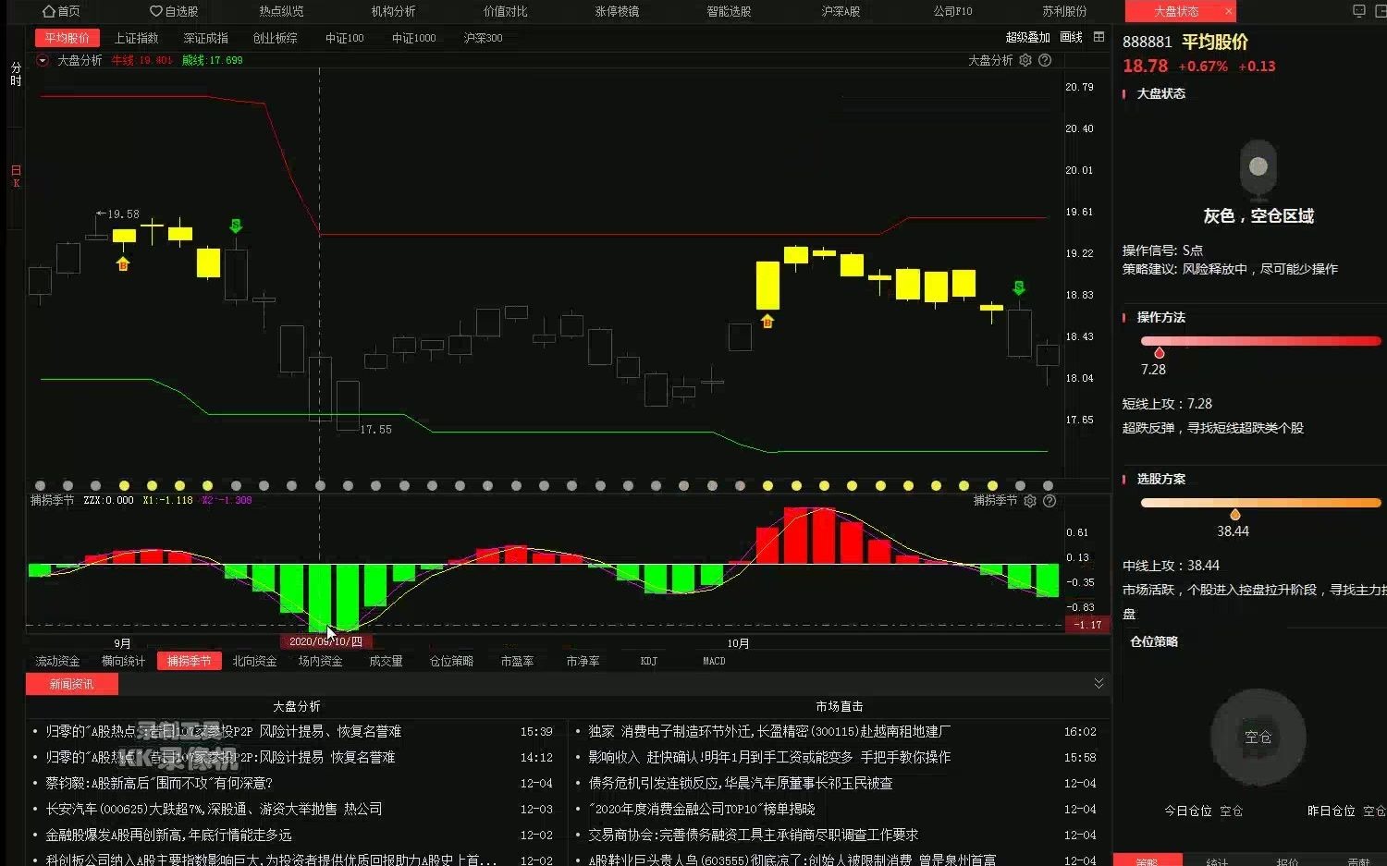Select the 中证1000 index tab
This screenshot has height=866, width=1387.
coord(413,38)
